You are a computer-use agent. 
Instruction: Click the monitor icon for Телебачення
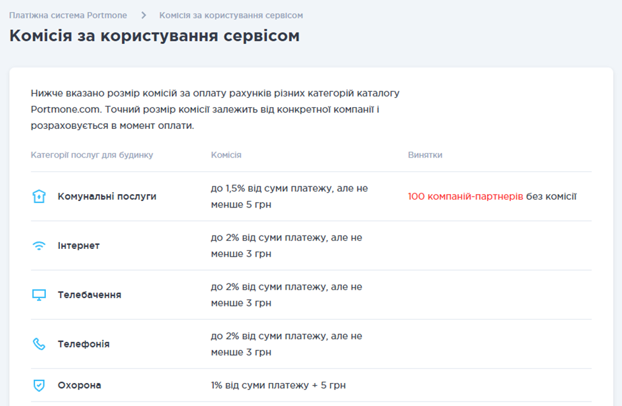tap(40, 295)
